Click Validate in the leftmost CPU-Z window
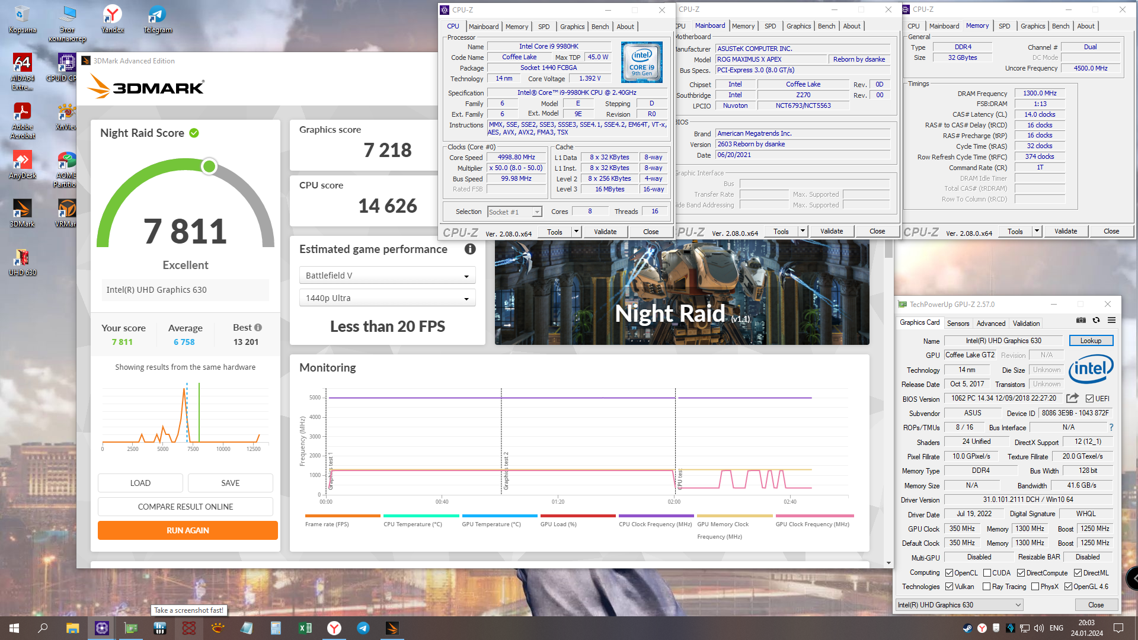1138x640 pixels. point(605,232)
